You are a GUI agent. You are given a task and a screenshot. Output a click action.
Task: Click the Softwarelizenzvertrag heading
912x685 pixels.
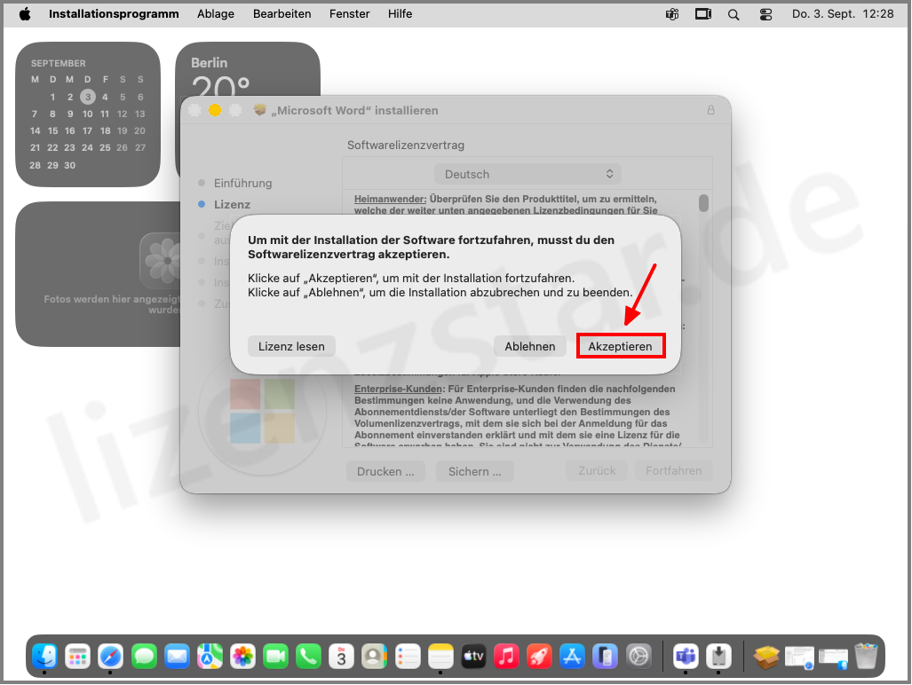coord(406,146)
